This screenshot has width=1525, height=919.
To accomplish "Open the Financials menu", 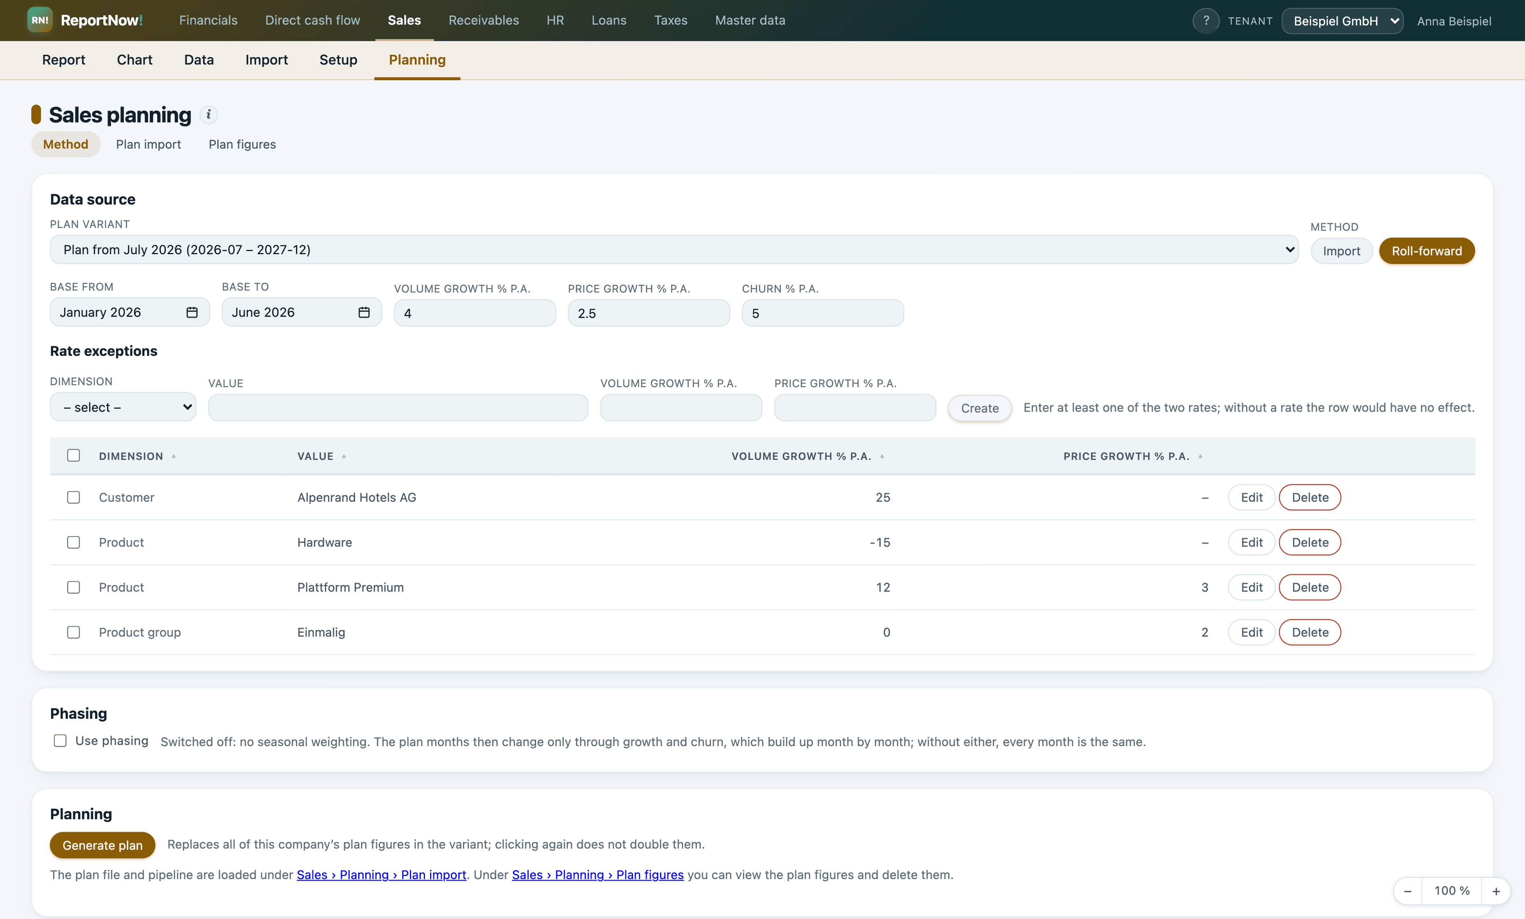I will (208, 20).
